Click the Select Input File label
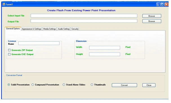171x103 pixels. point(16,16)
